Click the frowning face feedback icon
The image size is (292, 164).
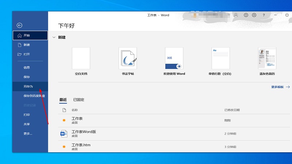coord(254,15)
